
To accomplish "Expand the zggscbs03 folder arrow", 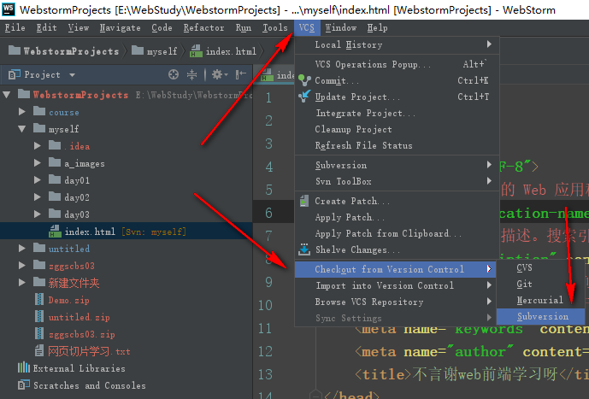I will coord(22,266).
